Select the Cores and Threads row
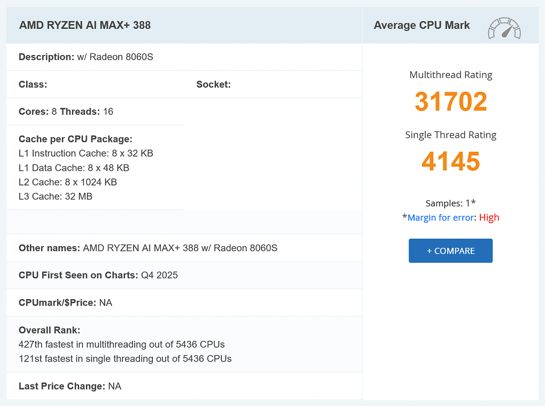 click(x=66, y=112)
